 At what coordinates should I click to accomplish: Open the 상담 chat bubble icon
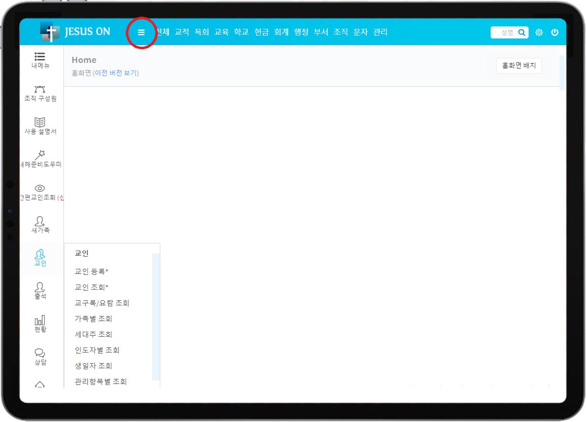tap(40, 357)
